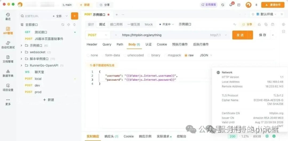Click the hamburger menu icon beside environment
Viewport: 288px width, 141px height.
282,14
